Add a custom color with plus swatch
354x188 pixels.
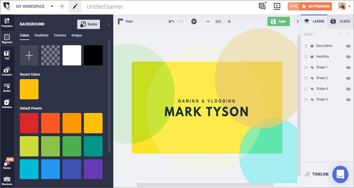29,55
